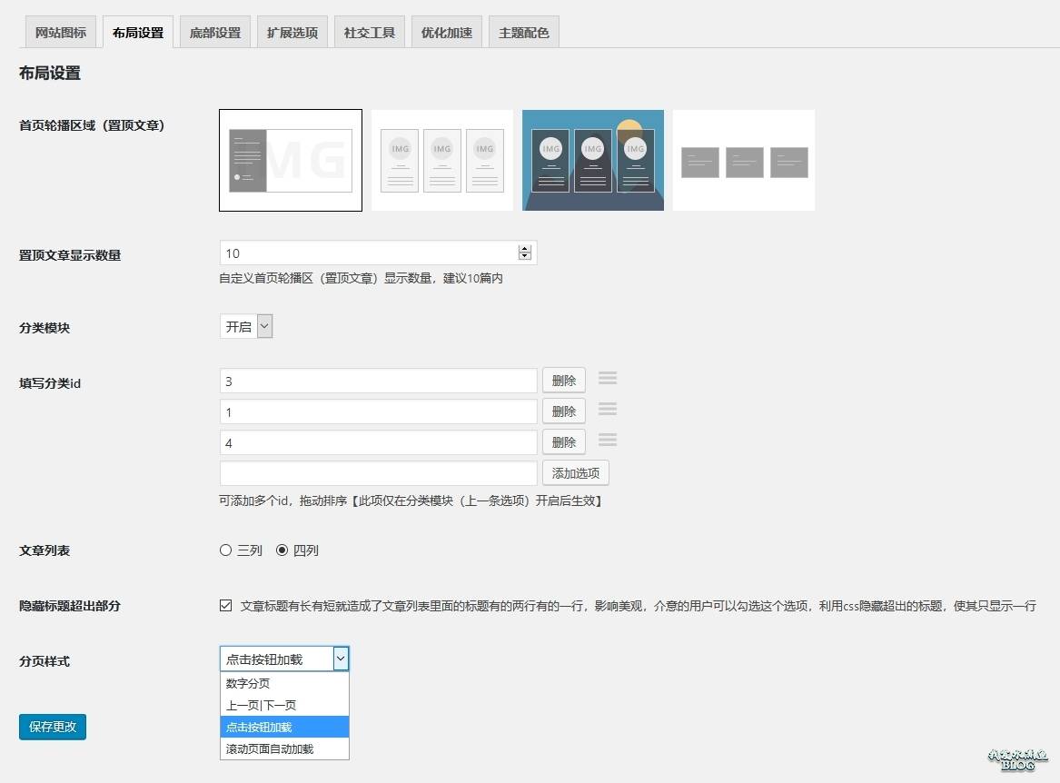Click the 分页样式 dropdown arrow

point(341,658)
